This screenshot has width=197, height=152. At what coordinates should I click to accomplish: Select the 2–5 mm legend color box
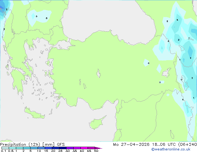point(27,148)
